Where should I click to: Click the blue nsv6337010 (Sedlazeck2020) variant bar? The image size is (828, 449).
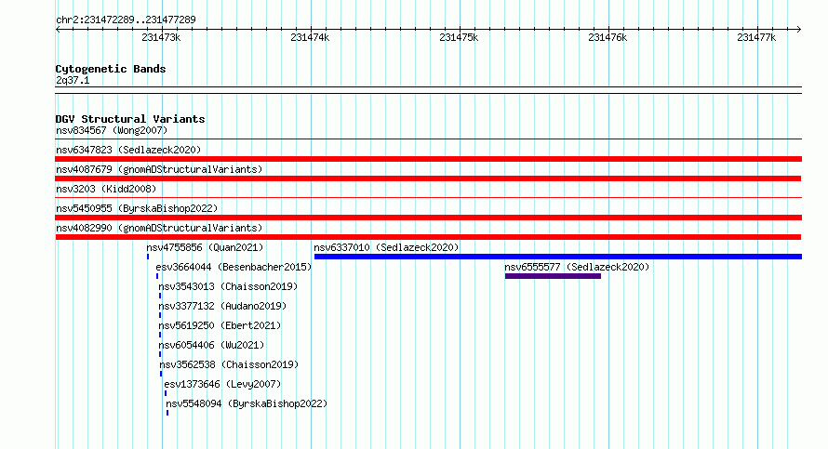pos(558,257)
